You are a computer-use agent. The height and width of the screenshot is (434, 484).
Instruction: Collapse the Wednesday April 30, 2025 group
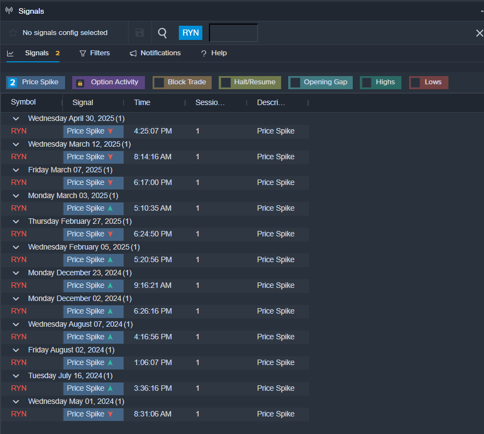(x=16, y=119)
